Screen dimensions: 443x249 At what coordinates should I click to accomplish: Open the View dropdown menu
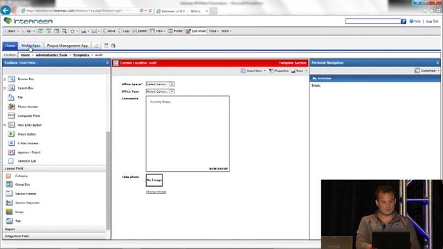tap(157, 31)
